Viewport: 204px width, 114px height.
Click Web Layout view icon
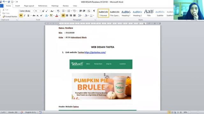pos(175,112)
